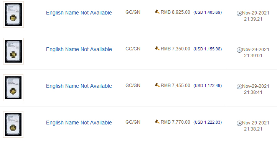The height and width of the screenshot is (142, 277).
Task: Open the item link priced at USD 1,155.98
Action: click(79, 49)
